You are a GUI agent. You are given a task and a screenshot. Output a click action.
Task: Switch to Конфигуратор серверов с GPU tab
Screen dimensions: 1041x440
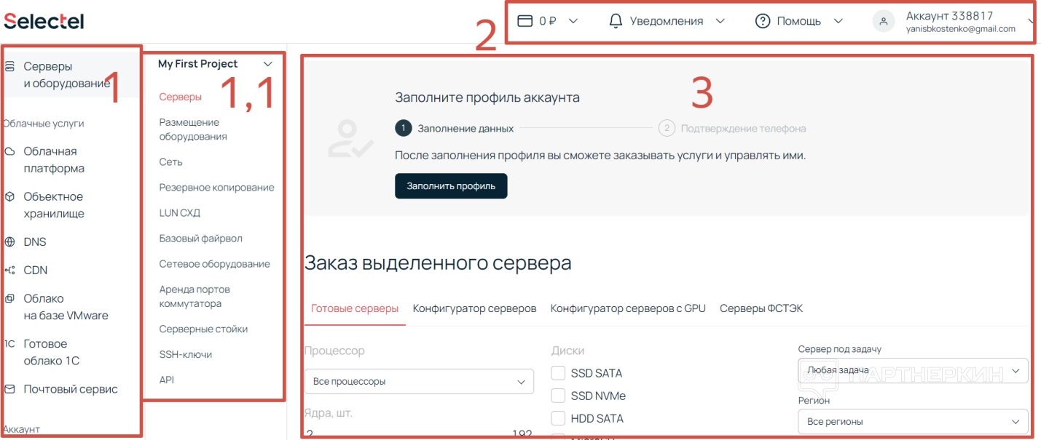pos(628,308)
